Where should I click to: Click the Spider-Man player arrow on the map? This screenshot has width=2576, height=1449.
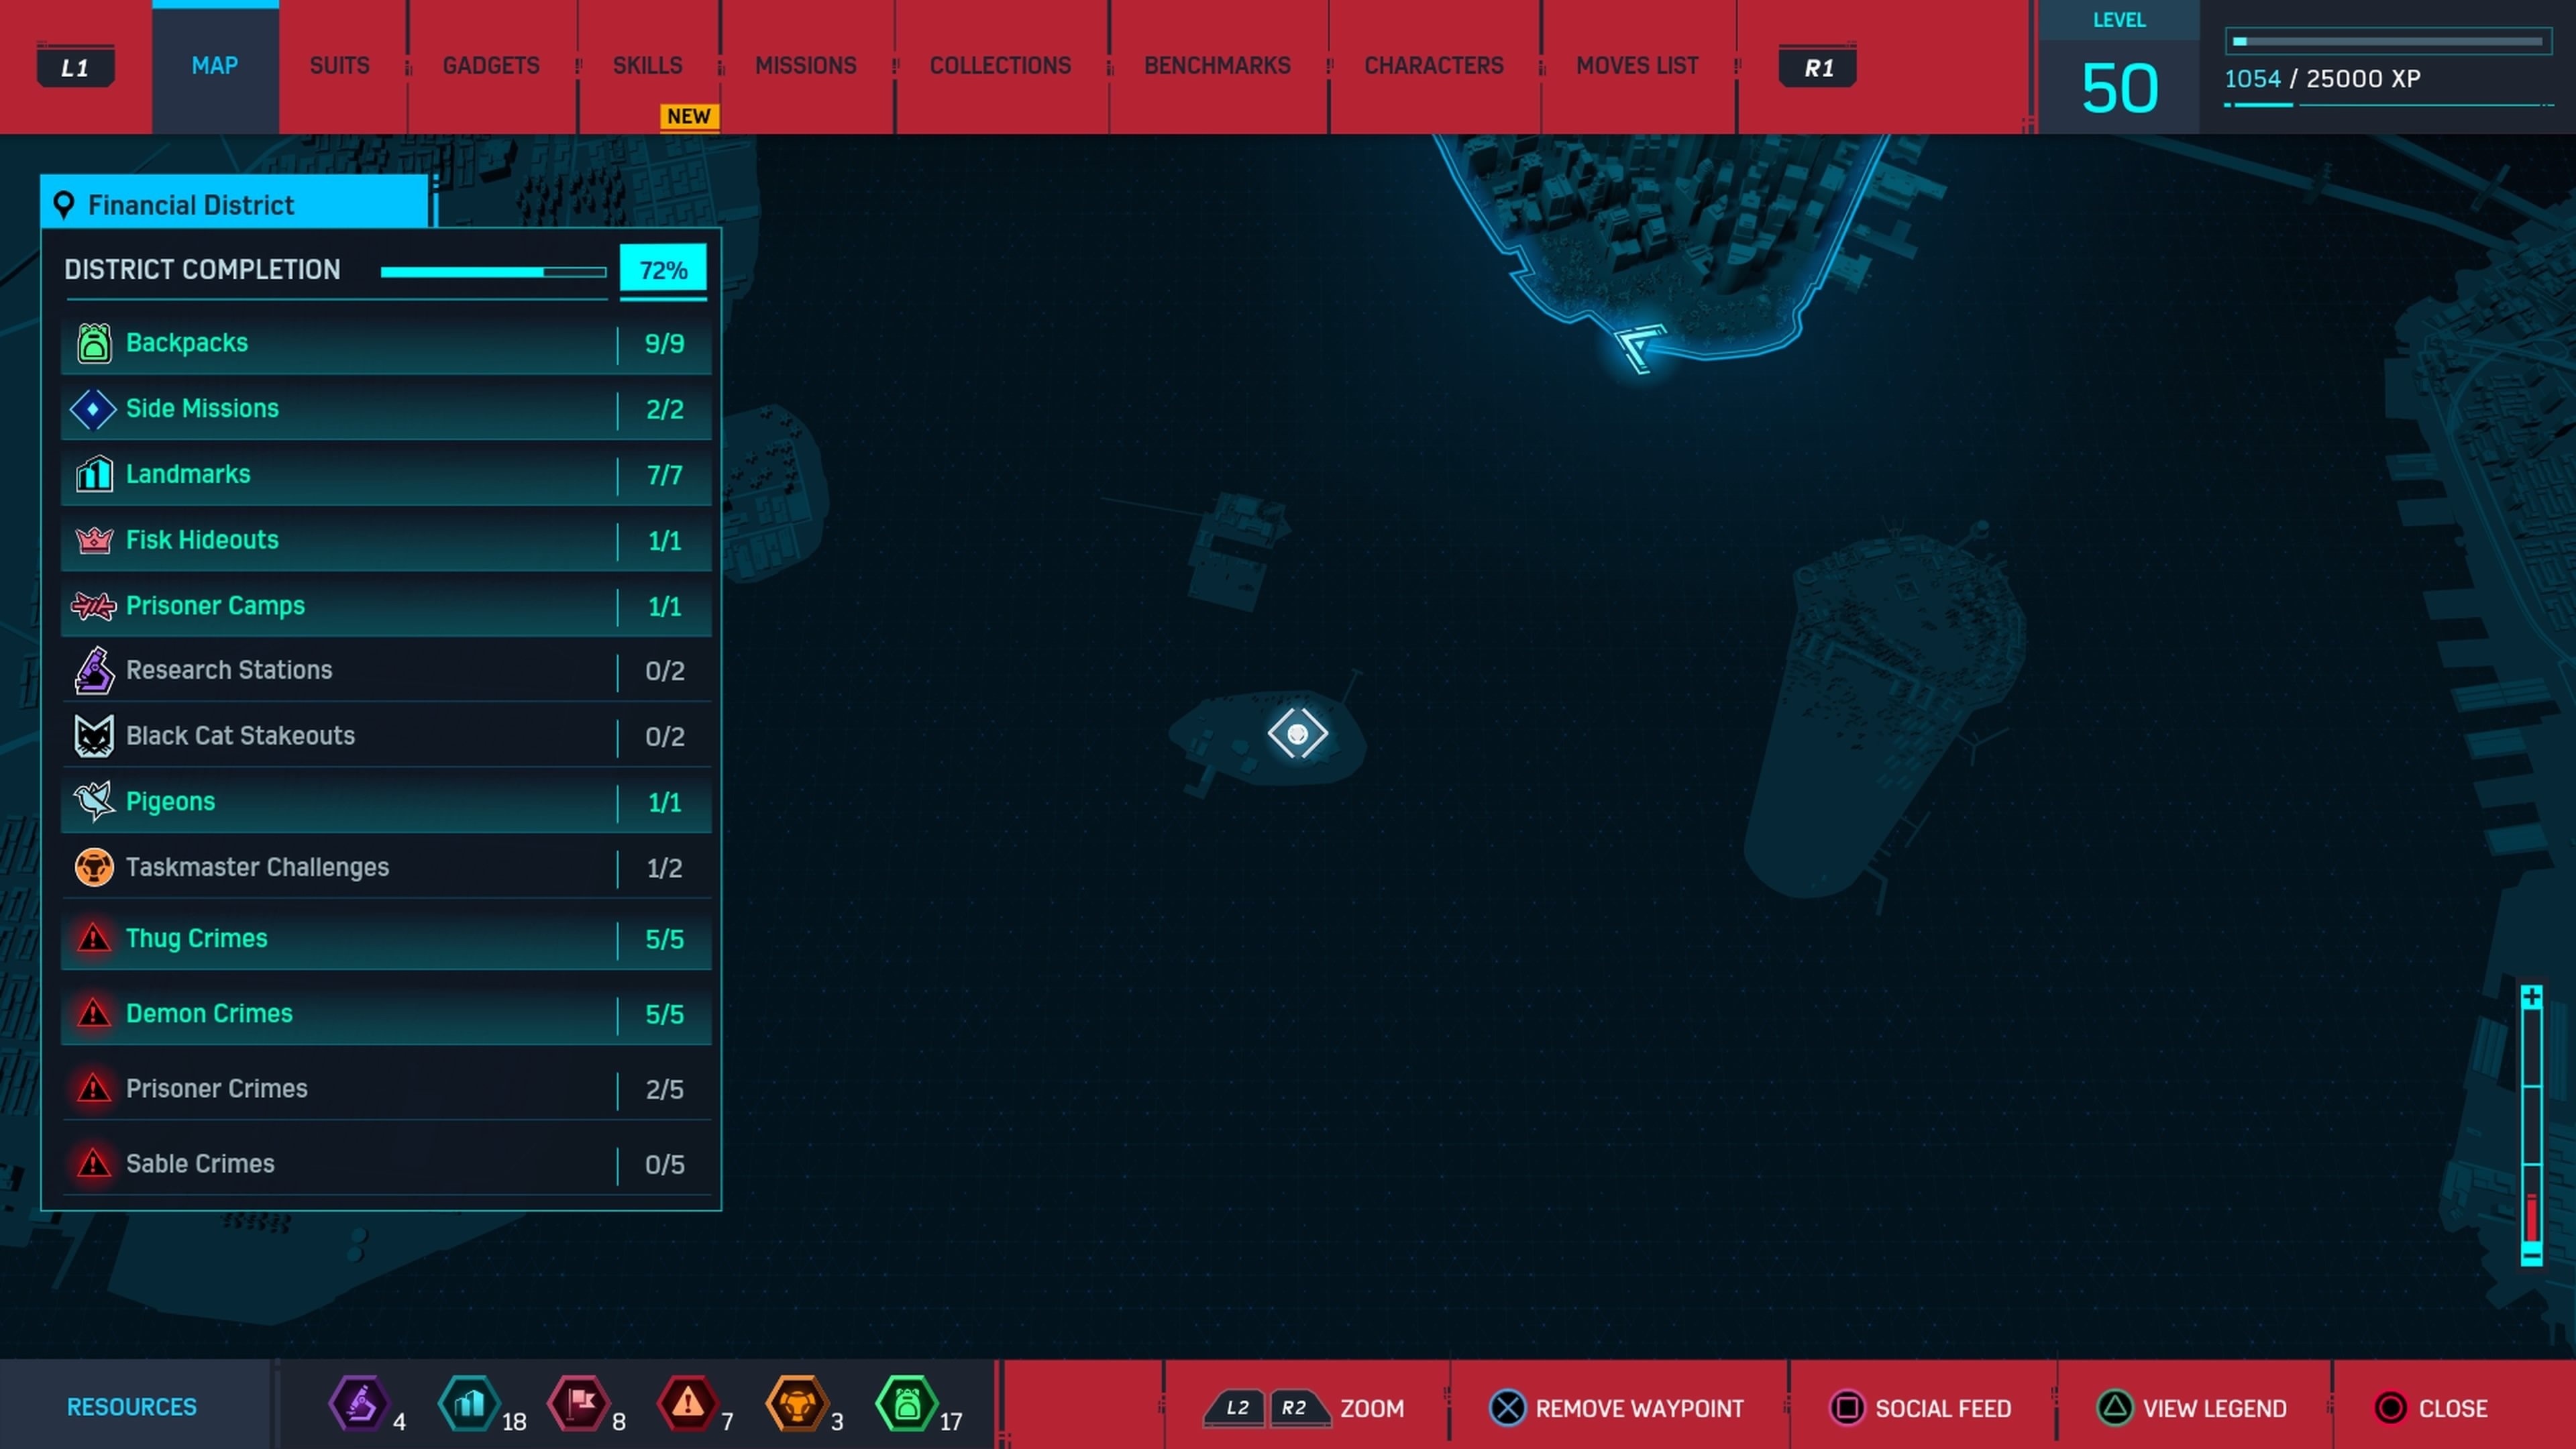[1640, 347]
